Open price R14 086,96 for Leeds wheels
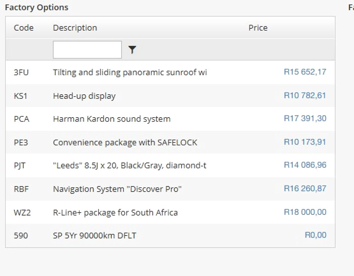 (305, 165)
